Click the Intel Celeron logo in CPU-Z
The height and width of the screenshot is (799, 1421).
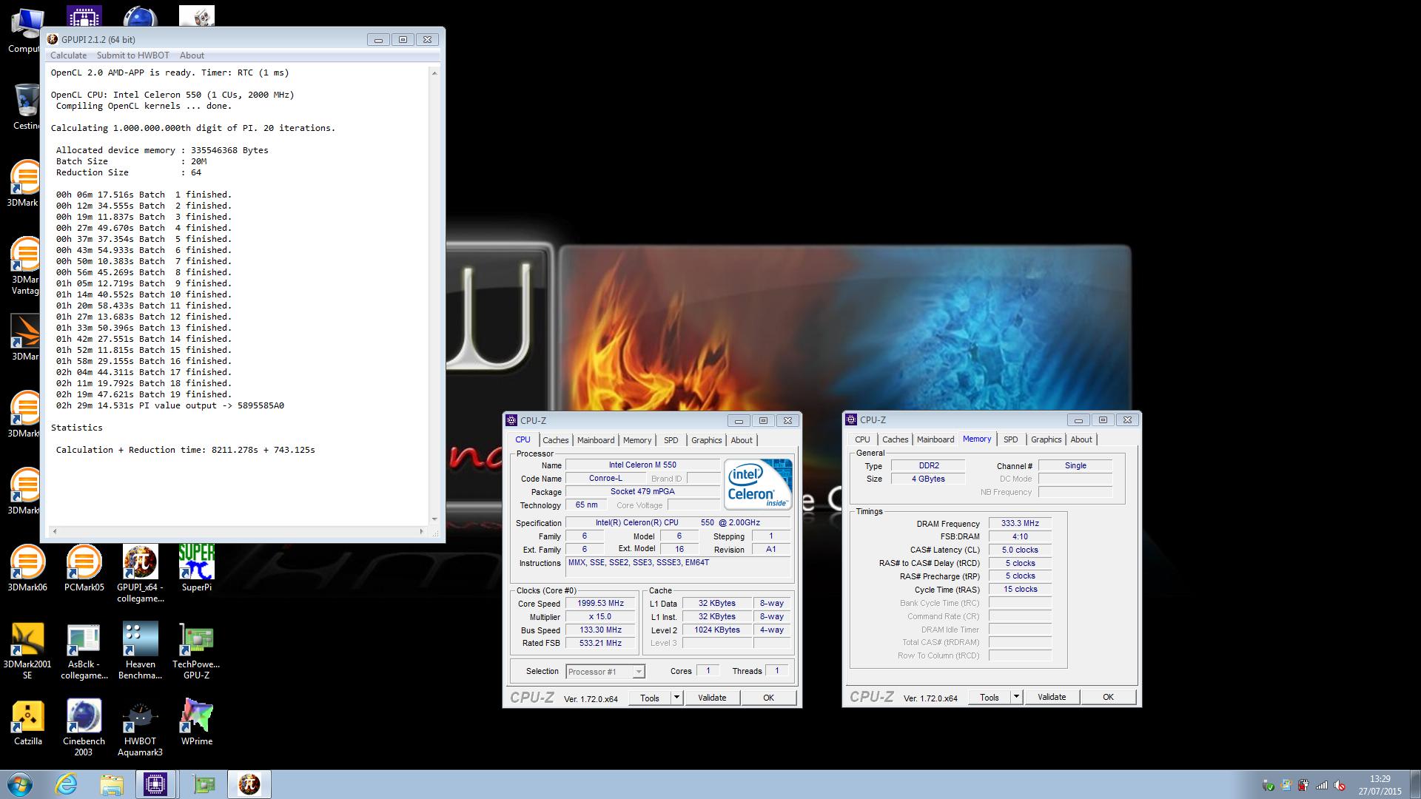pos(758,485)
